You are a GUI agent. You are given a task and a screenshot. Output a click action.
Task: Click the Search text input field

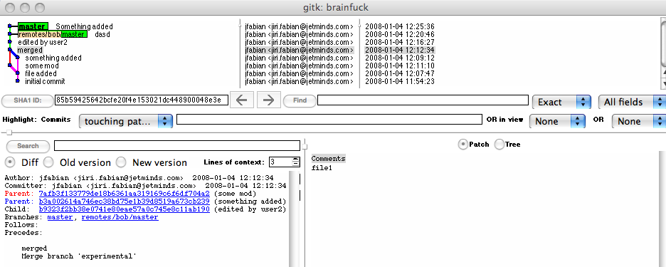(177, 145)
